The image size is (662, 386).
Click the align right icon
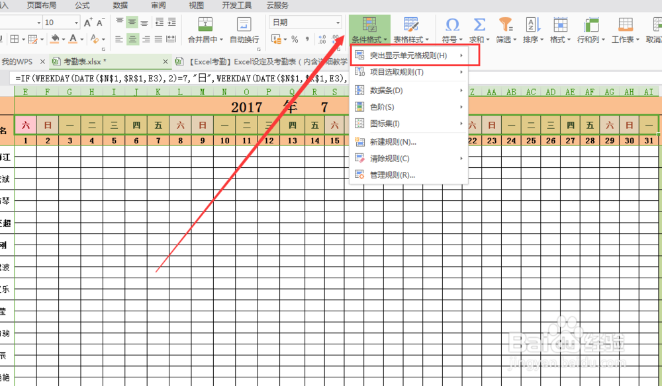146,39
